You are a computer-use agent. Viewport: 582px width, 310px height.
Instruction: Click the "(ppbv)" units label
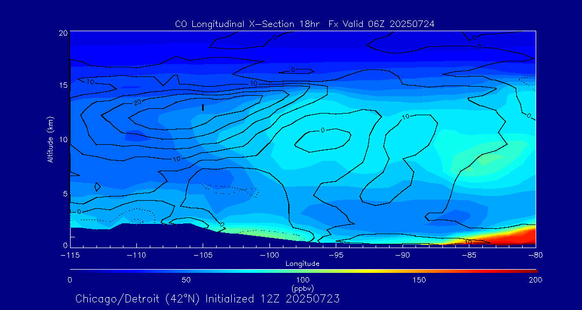[x=302, y=288]
